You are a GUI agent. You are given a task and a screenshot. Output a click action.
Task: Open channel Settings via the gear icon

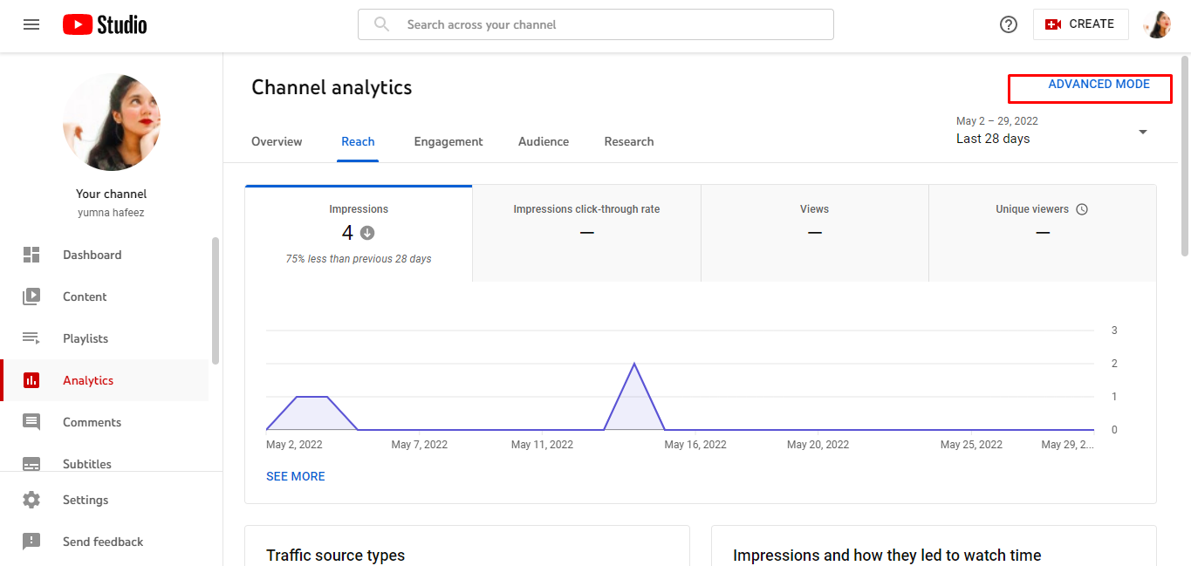tap(32, 500)
